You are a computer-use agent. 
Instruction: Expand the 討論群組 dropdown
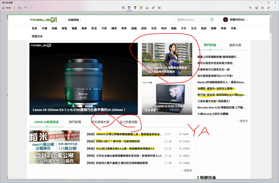pyautogui.click(x=75, y=20)
